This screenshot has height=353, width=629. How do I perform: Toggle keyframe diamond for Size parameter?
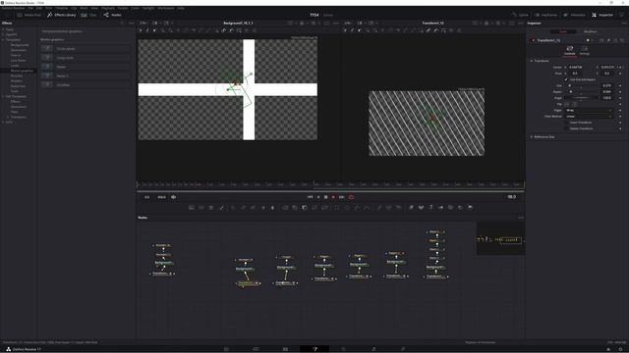point(620,85)
